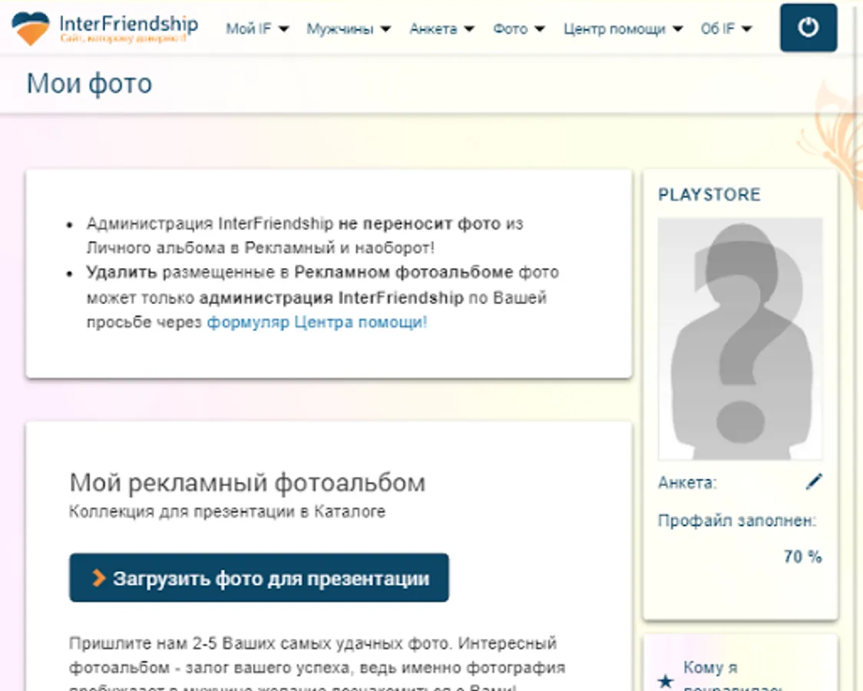This screenshot has height=691, width=863.
Task: Click Загрузить фото для презентации button
Action: (259, 577)
